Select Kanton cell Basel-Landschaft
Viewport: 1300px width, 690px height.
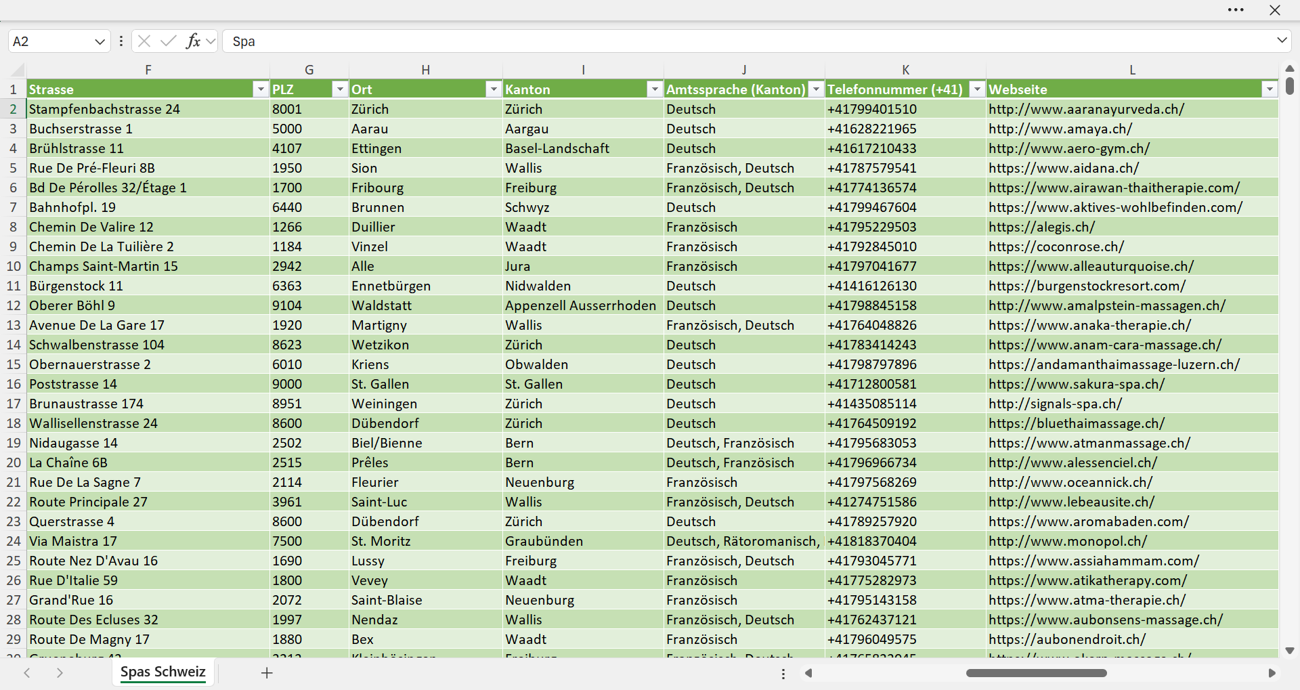[x=583, y=148]
